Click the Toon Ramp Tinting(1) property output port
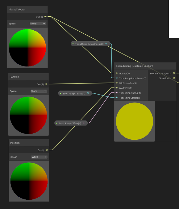 pos(88,93)
